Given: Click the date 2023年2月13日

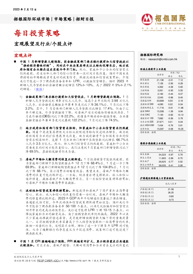Looking at the screenshot, I should tap(25, 9).
